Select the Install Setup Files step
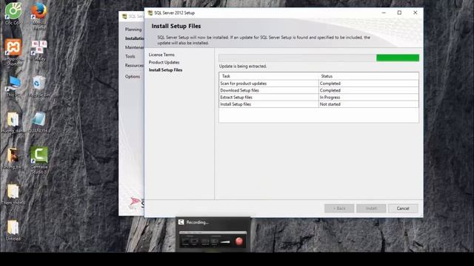 pos(165,69)
